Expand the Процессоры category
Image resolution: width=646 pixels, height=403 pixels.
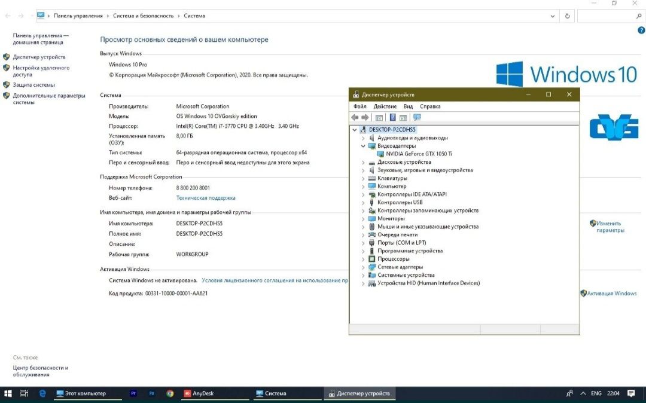coord(363,259)
